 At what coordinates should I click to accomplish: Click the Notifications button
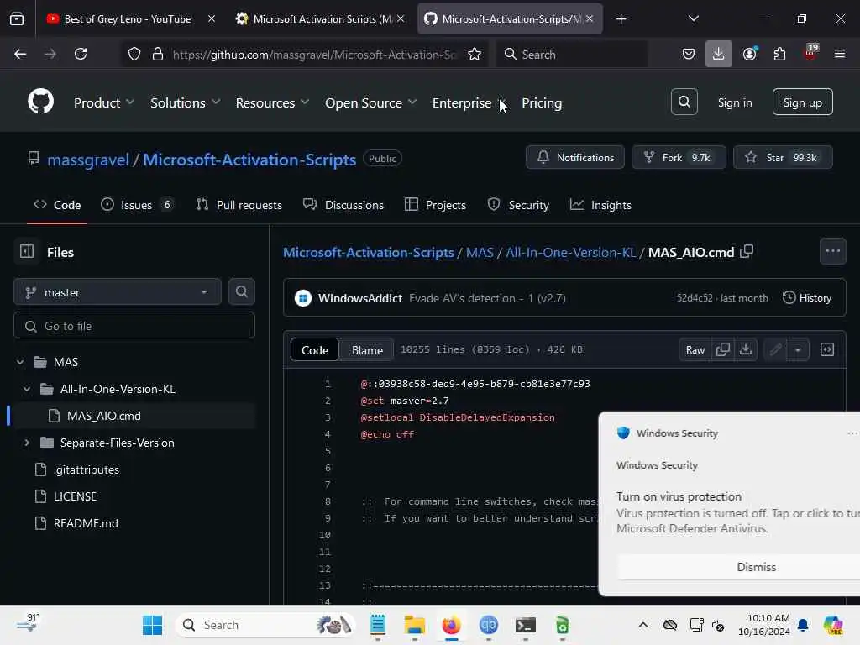(574, 157)
